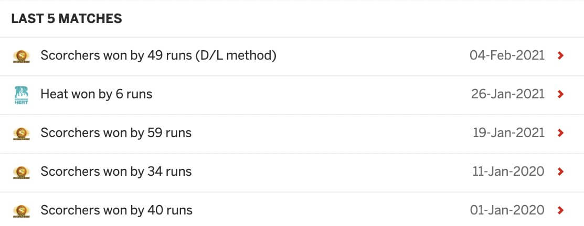Select the 04-Feb-2021 date text
Screen dimensions: 584x226
pos(507,55)
